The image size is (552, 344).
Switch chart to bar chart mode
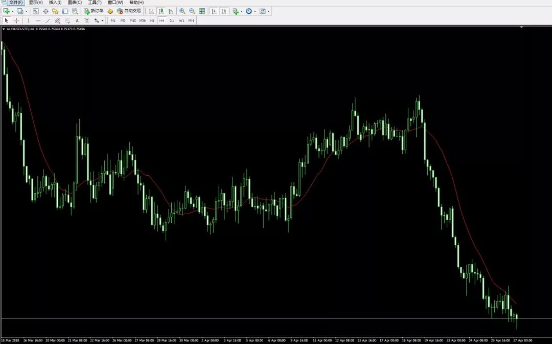pyautogui.click(x=151, y=11)
